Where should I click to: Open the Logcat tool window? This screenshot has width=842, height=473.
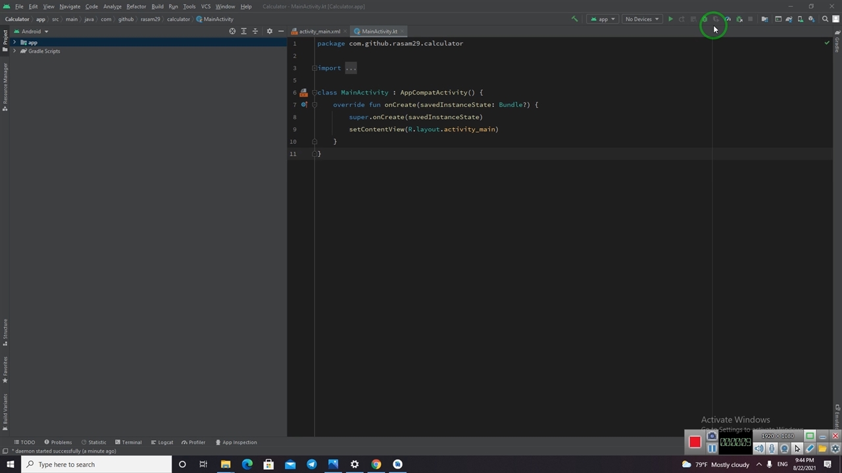coord(162,442)
